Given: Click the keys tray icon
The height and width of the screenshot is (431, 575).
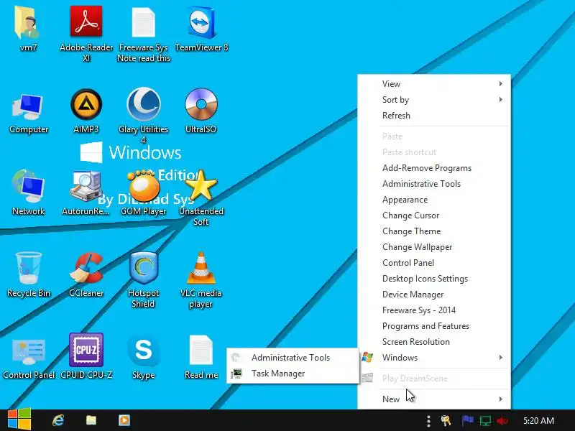Looking at the screenshot, I should coord(446,421).
